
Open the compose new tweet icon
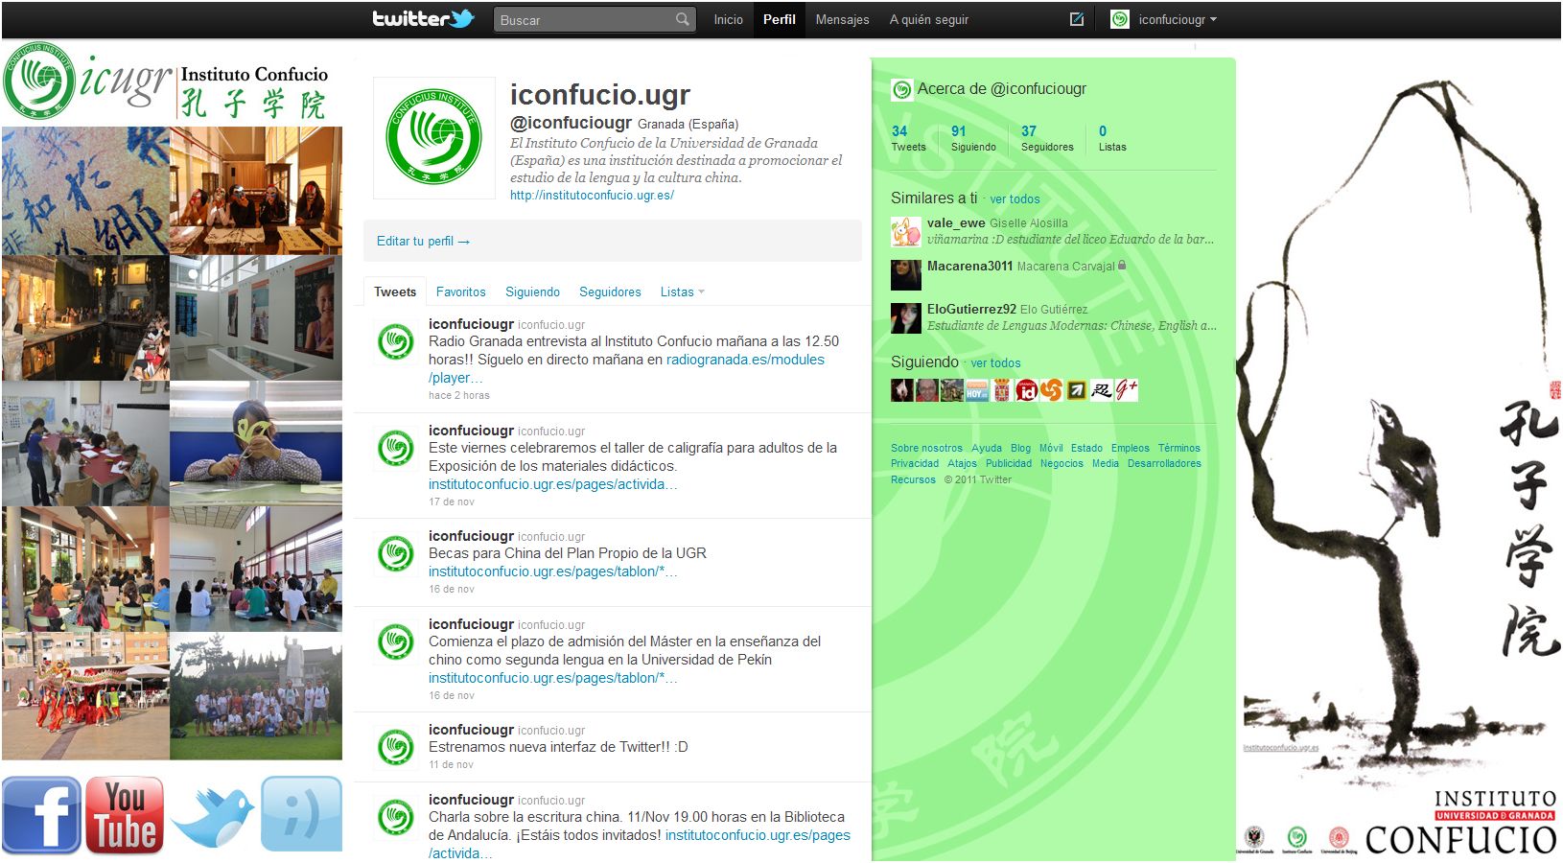(x=1077, y=19)
